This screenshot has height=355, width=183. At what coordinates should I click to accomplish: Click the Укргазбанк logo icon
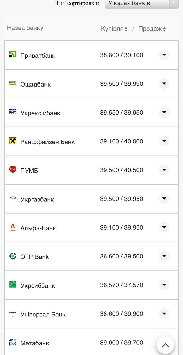coord(13,198)
